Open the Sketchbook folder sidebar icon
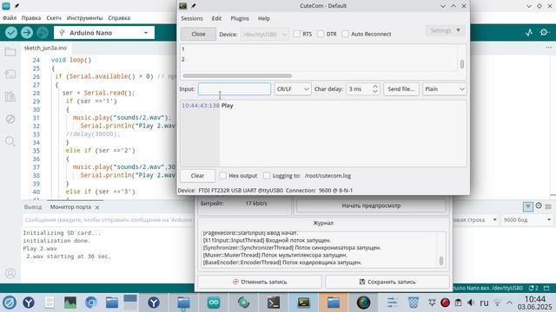 pos(10,52)
